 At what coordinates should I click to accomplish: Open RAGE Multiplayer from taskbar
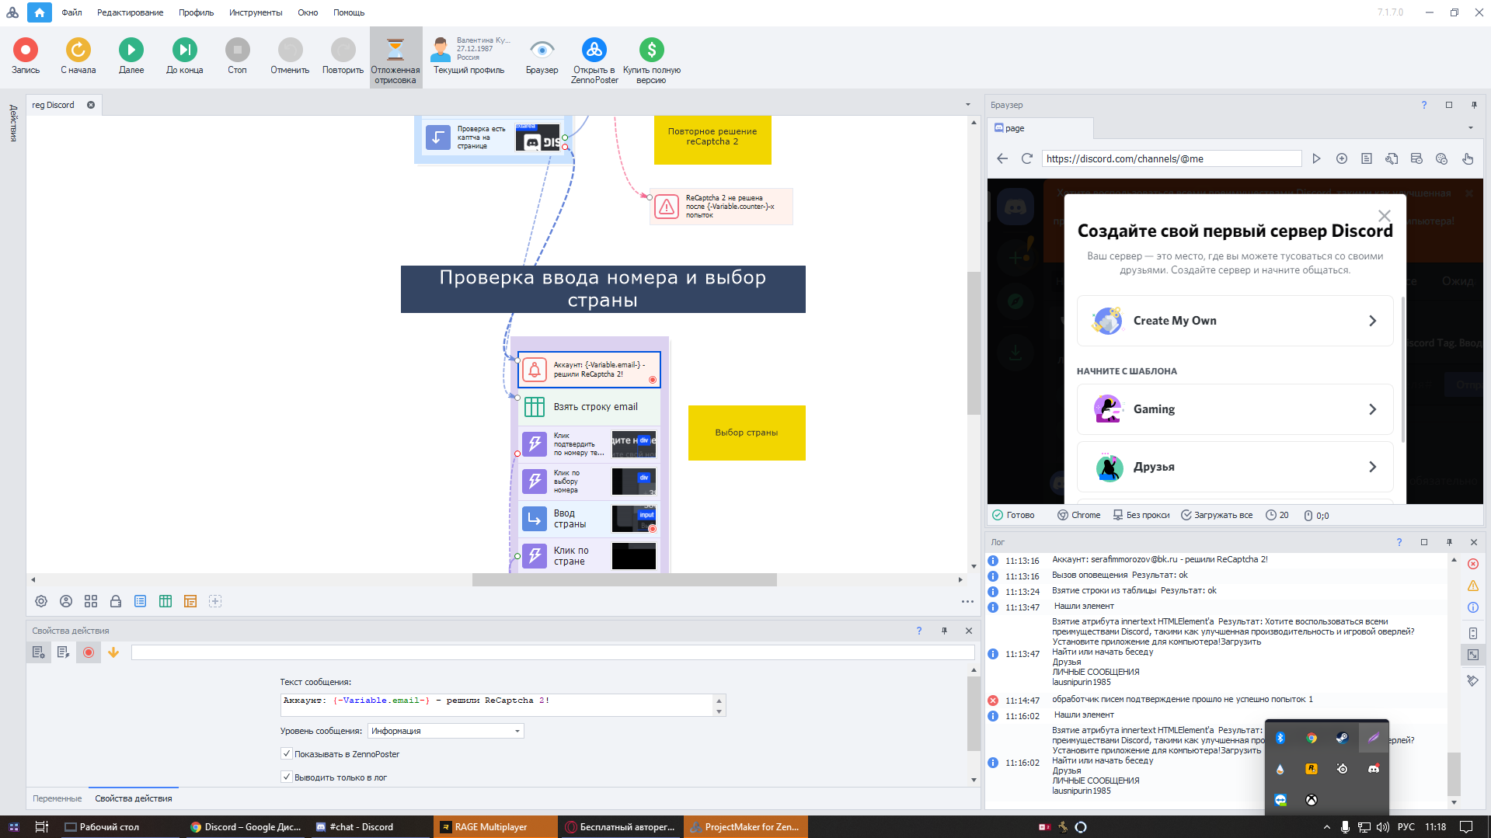tap(495, 827)
